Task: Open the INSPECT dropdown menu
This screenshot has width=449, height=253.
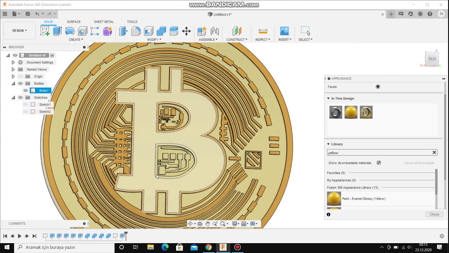Action: pyautogui.click(x=263, y=40)
